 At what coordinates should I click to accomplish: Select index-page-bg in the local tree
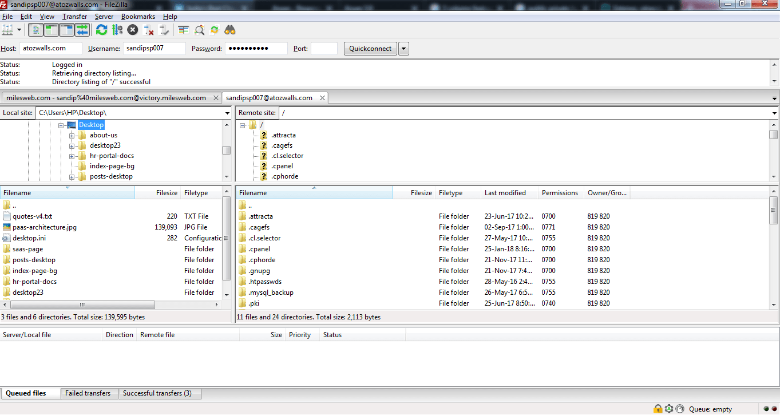(112, 166)
